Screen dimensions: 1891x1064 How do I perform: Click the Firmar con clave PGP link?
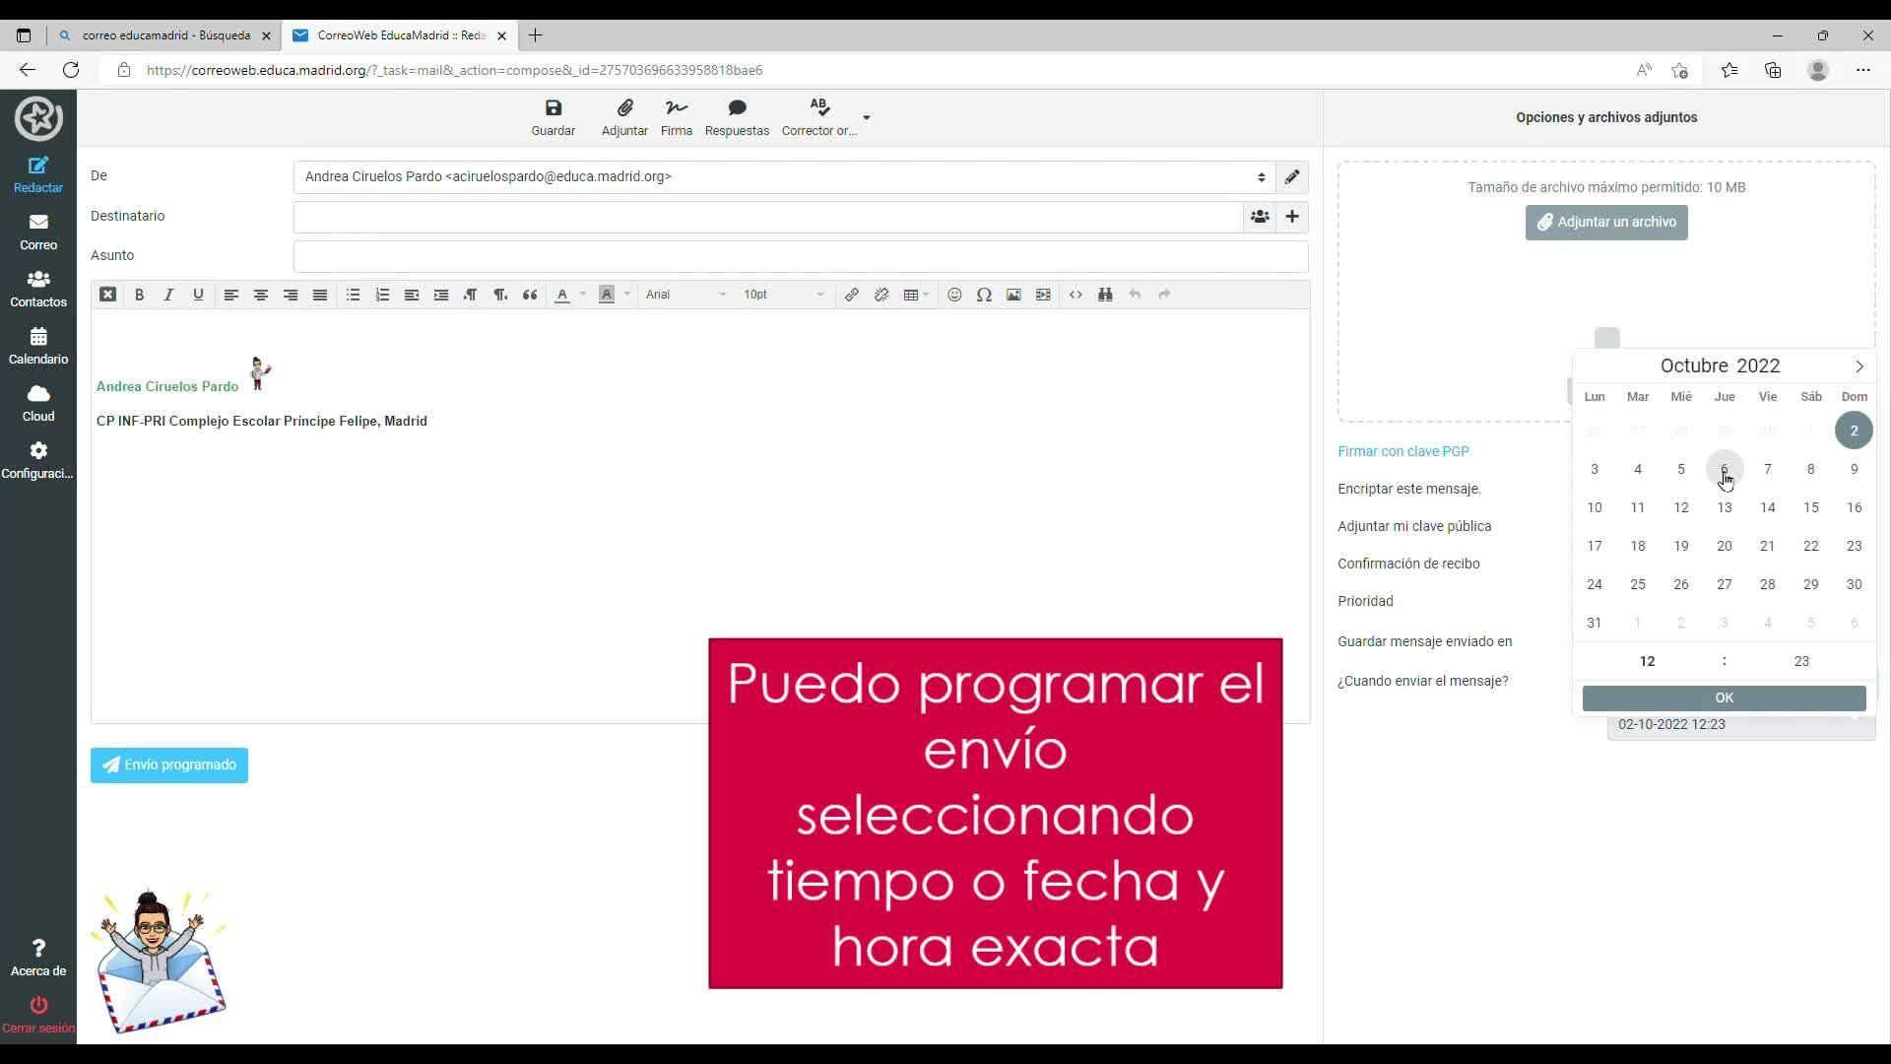[1403, 451]
